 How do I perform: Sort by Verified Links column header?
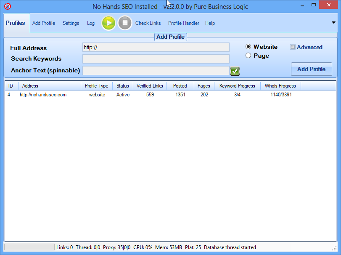click(150, 86)
